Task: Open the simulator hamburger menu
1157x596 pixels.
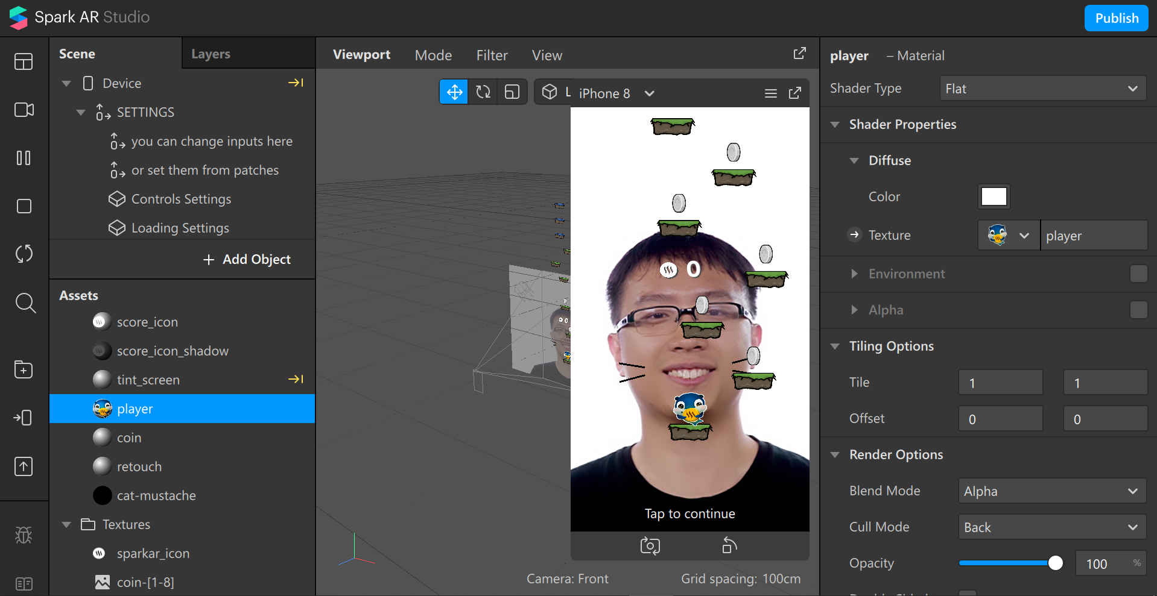Action: (x=770, y=93)
